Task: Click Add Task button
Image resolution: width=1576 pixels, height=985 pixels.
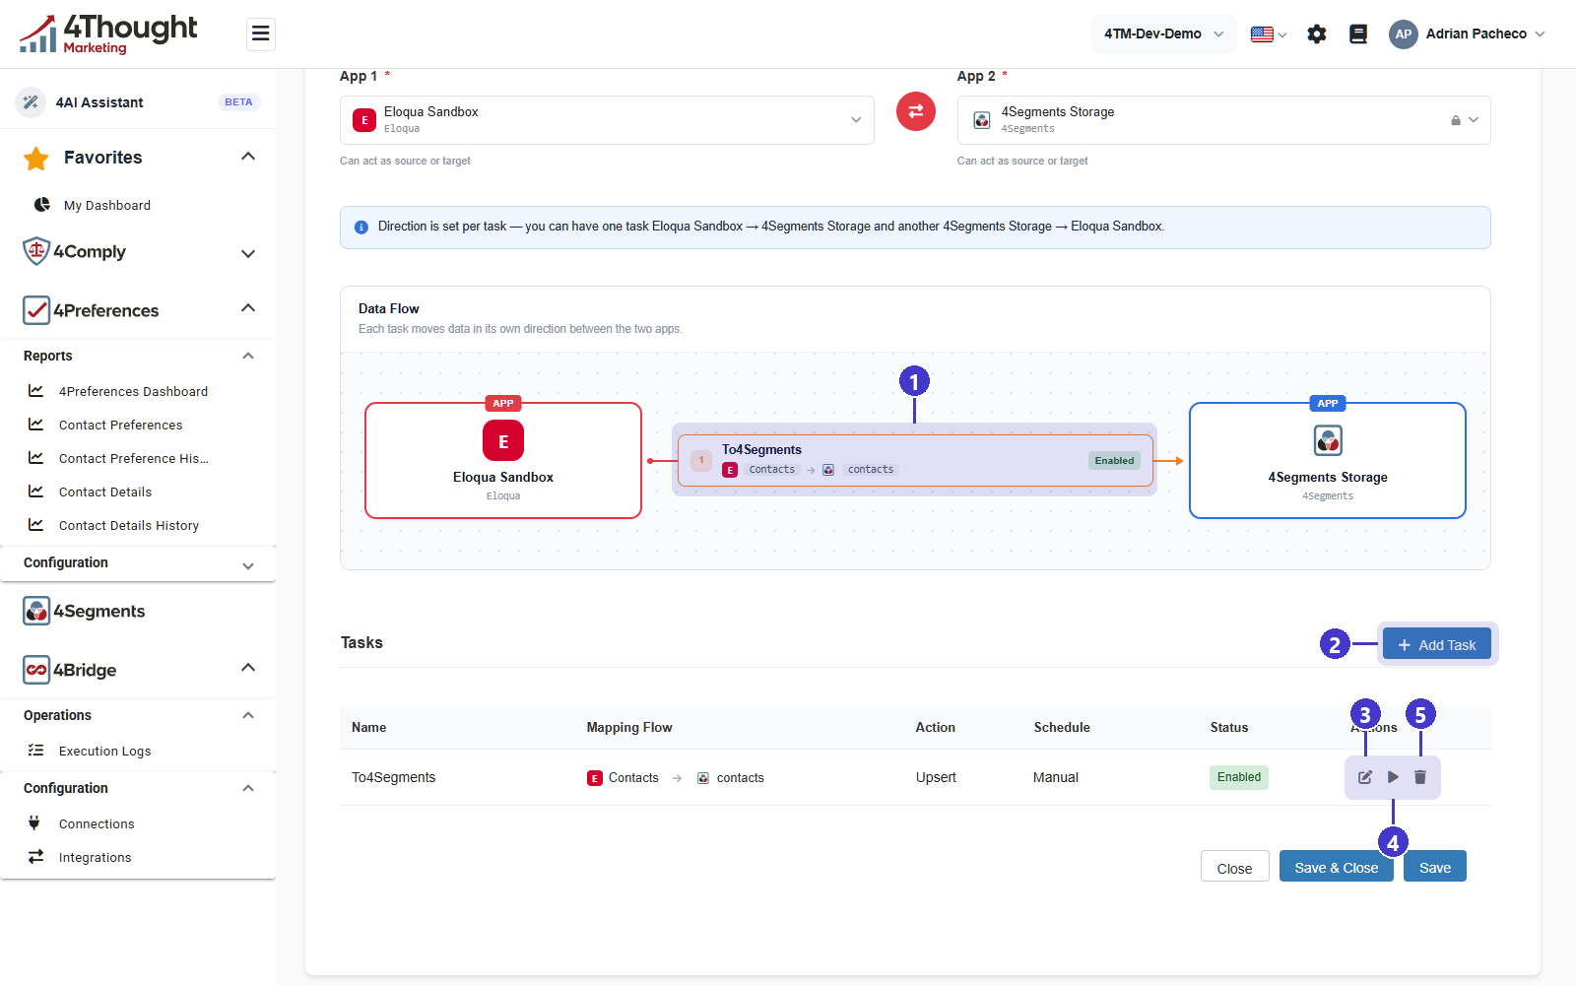Action: click(1437, 645)
